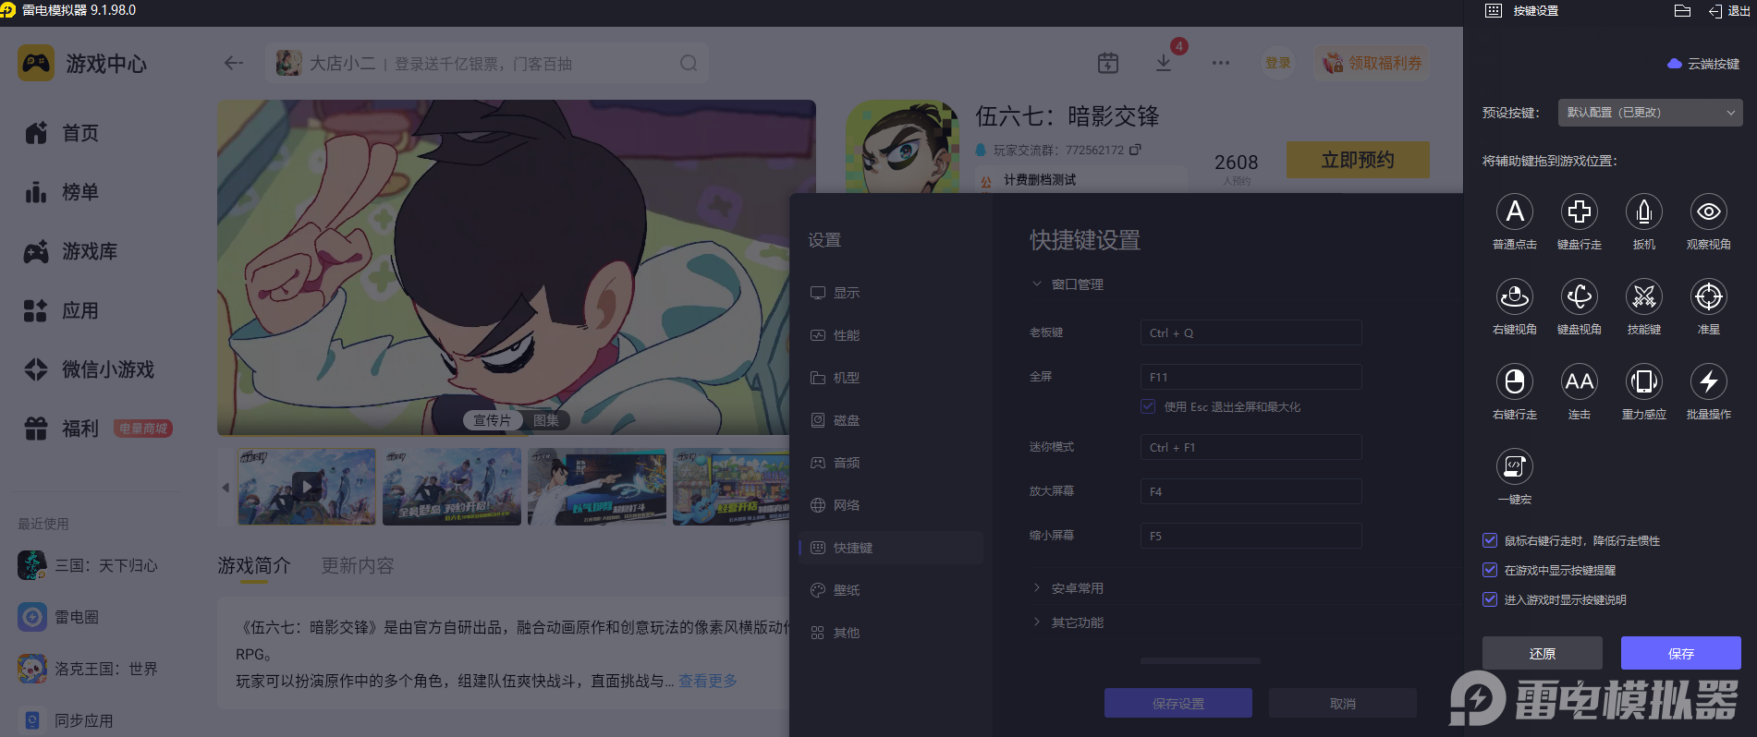Click the 缩小屏幕 shortcut field showing F5

coord(1251,536)
